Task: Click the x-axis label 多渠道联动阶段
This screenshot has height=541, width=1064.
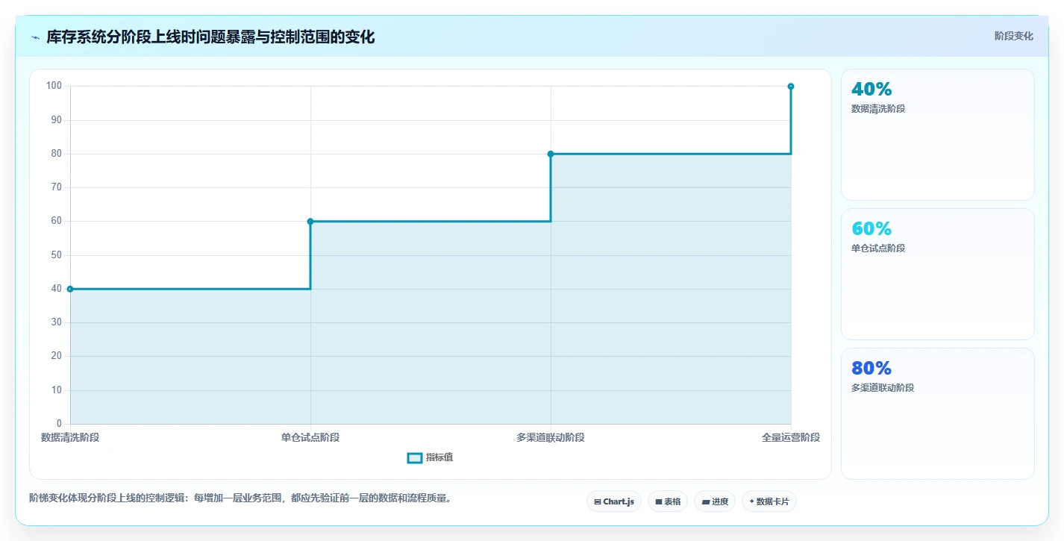Action: 551,437
